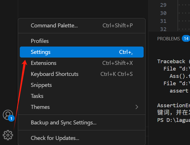Click the Tasks menu item

click(82, 96)
